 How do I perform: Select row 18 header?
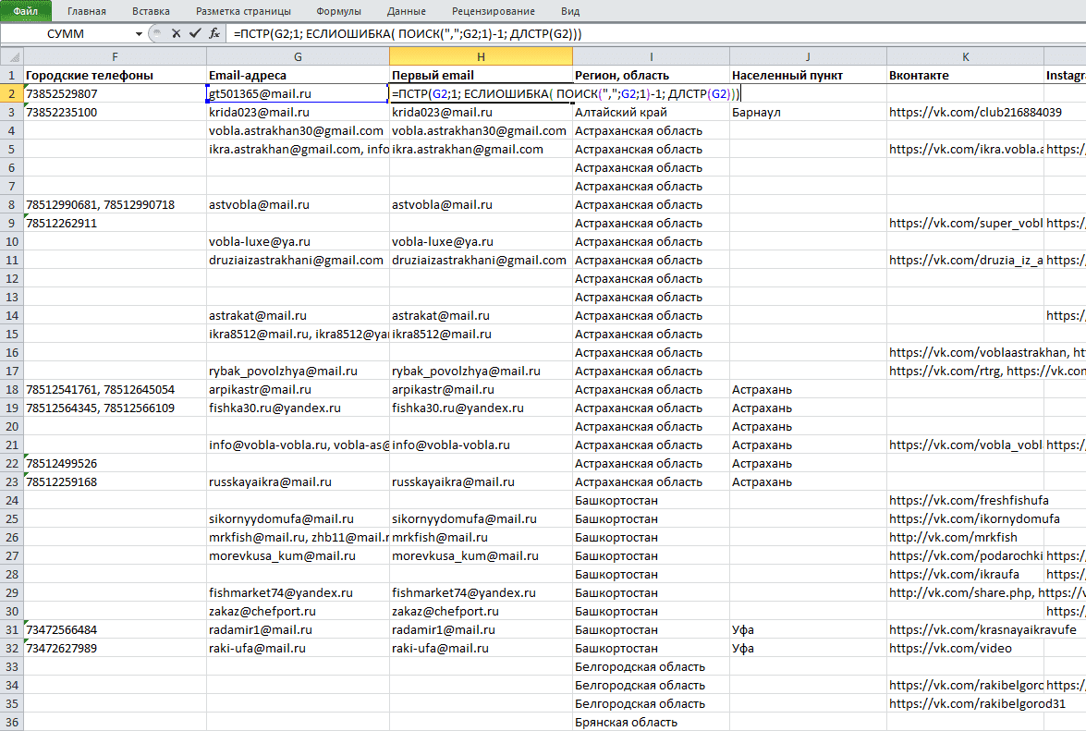[12, 390]
